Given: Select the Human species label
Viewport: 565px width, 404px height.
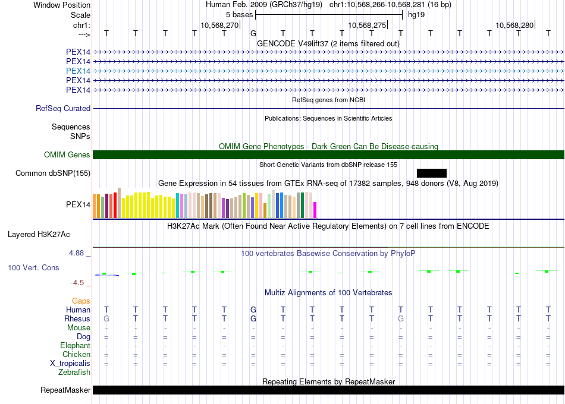Looking at the screenshot, I should [78, 310].
